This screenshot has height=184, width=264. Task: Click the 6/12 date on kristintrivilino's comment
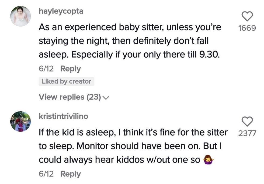click(46, 174)
